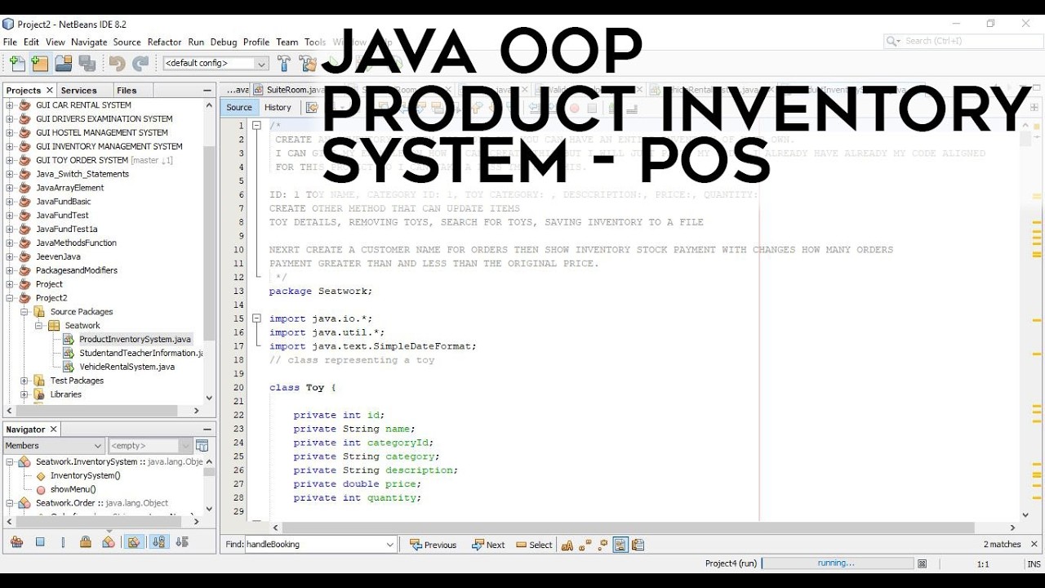1045x588 pixels.
Task: Click the Undo arrow icon
Action: tap(118, 63)
